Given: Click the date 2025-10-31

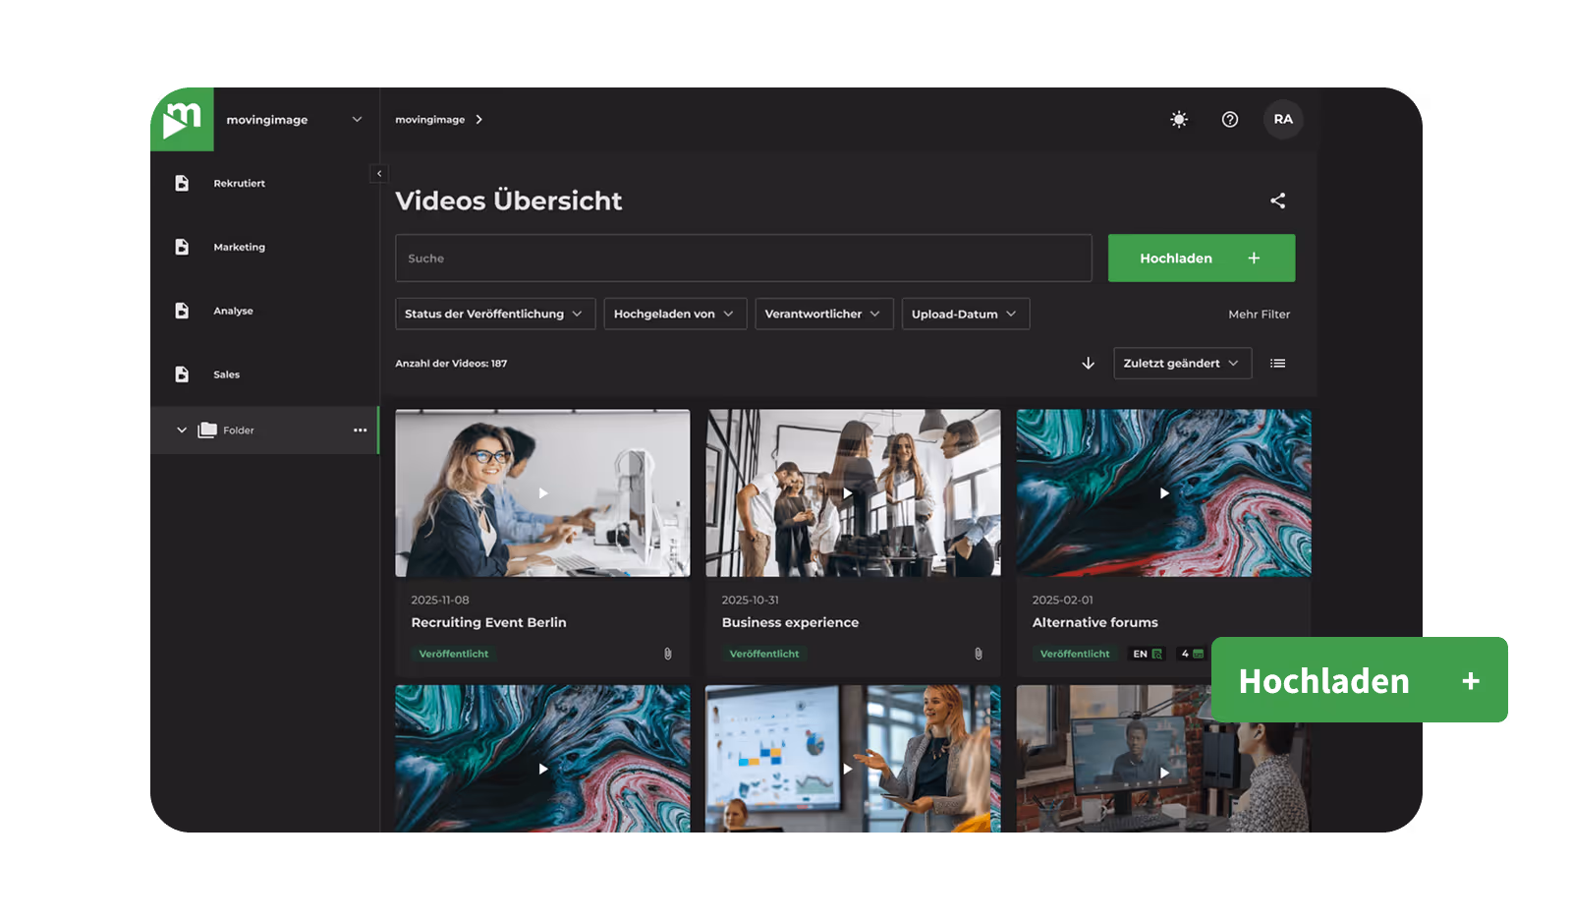Looking at the screenshot, I should click(x=750, y=600).
